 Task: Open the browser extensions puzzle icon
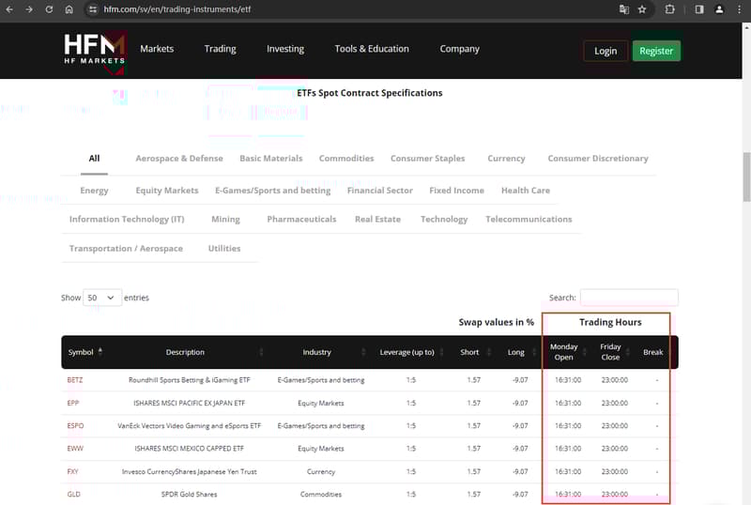670,9
